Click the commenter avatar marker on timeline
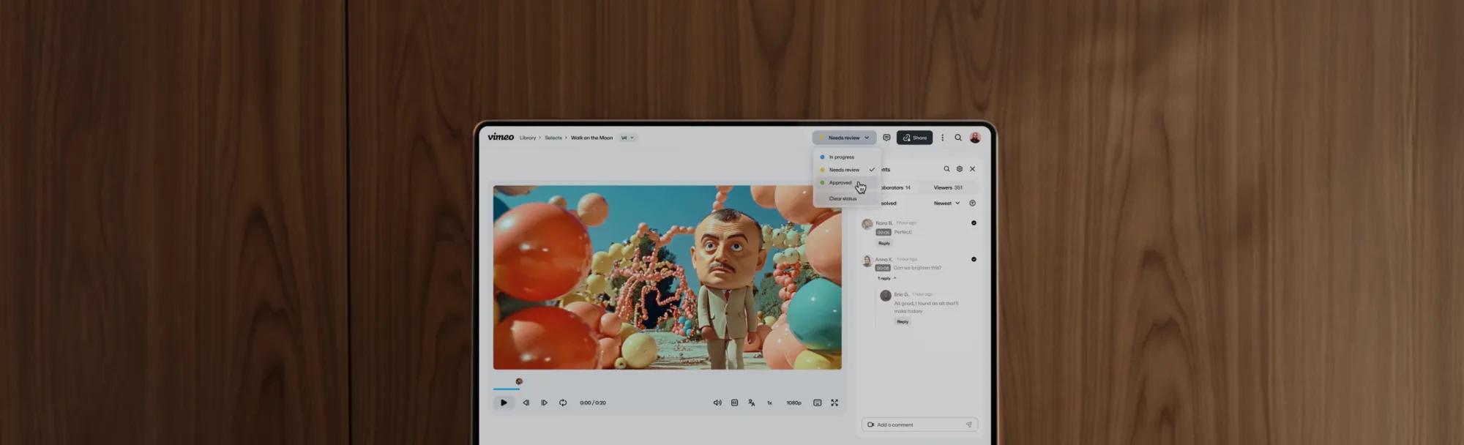1464x445 pixels. (x=519, y=381)
